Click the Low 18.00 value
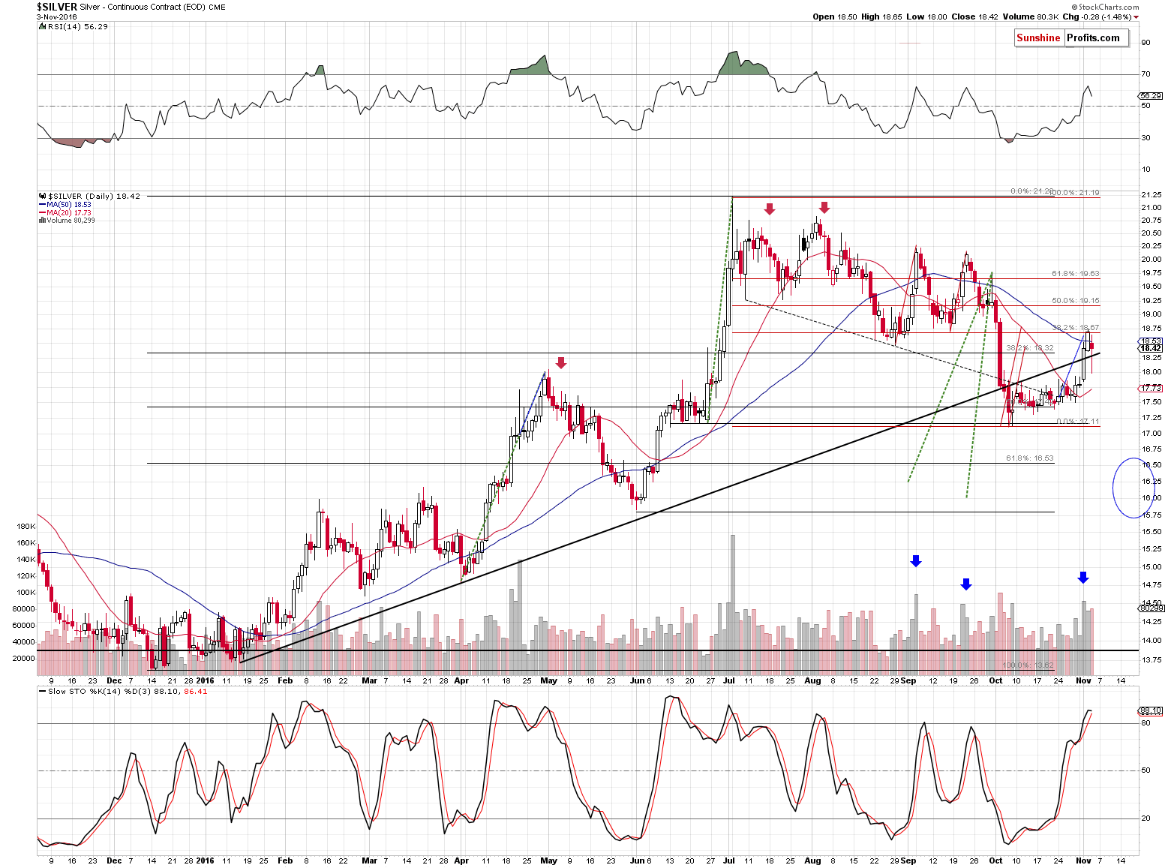1174x868 pixels. pos(926,17)
